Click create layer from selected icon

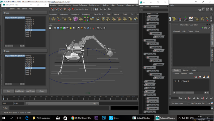pyautogui.click(x=208, y=77)
